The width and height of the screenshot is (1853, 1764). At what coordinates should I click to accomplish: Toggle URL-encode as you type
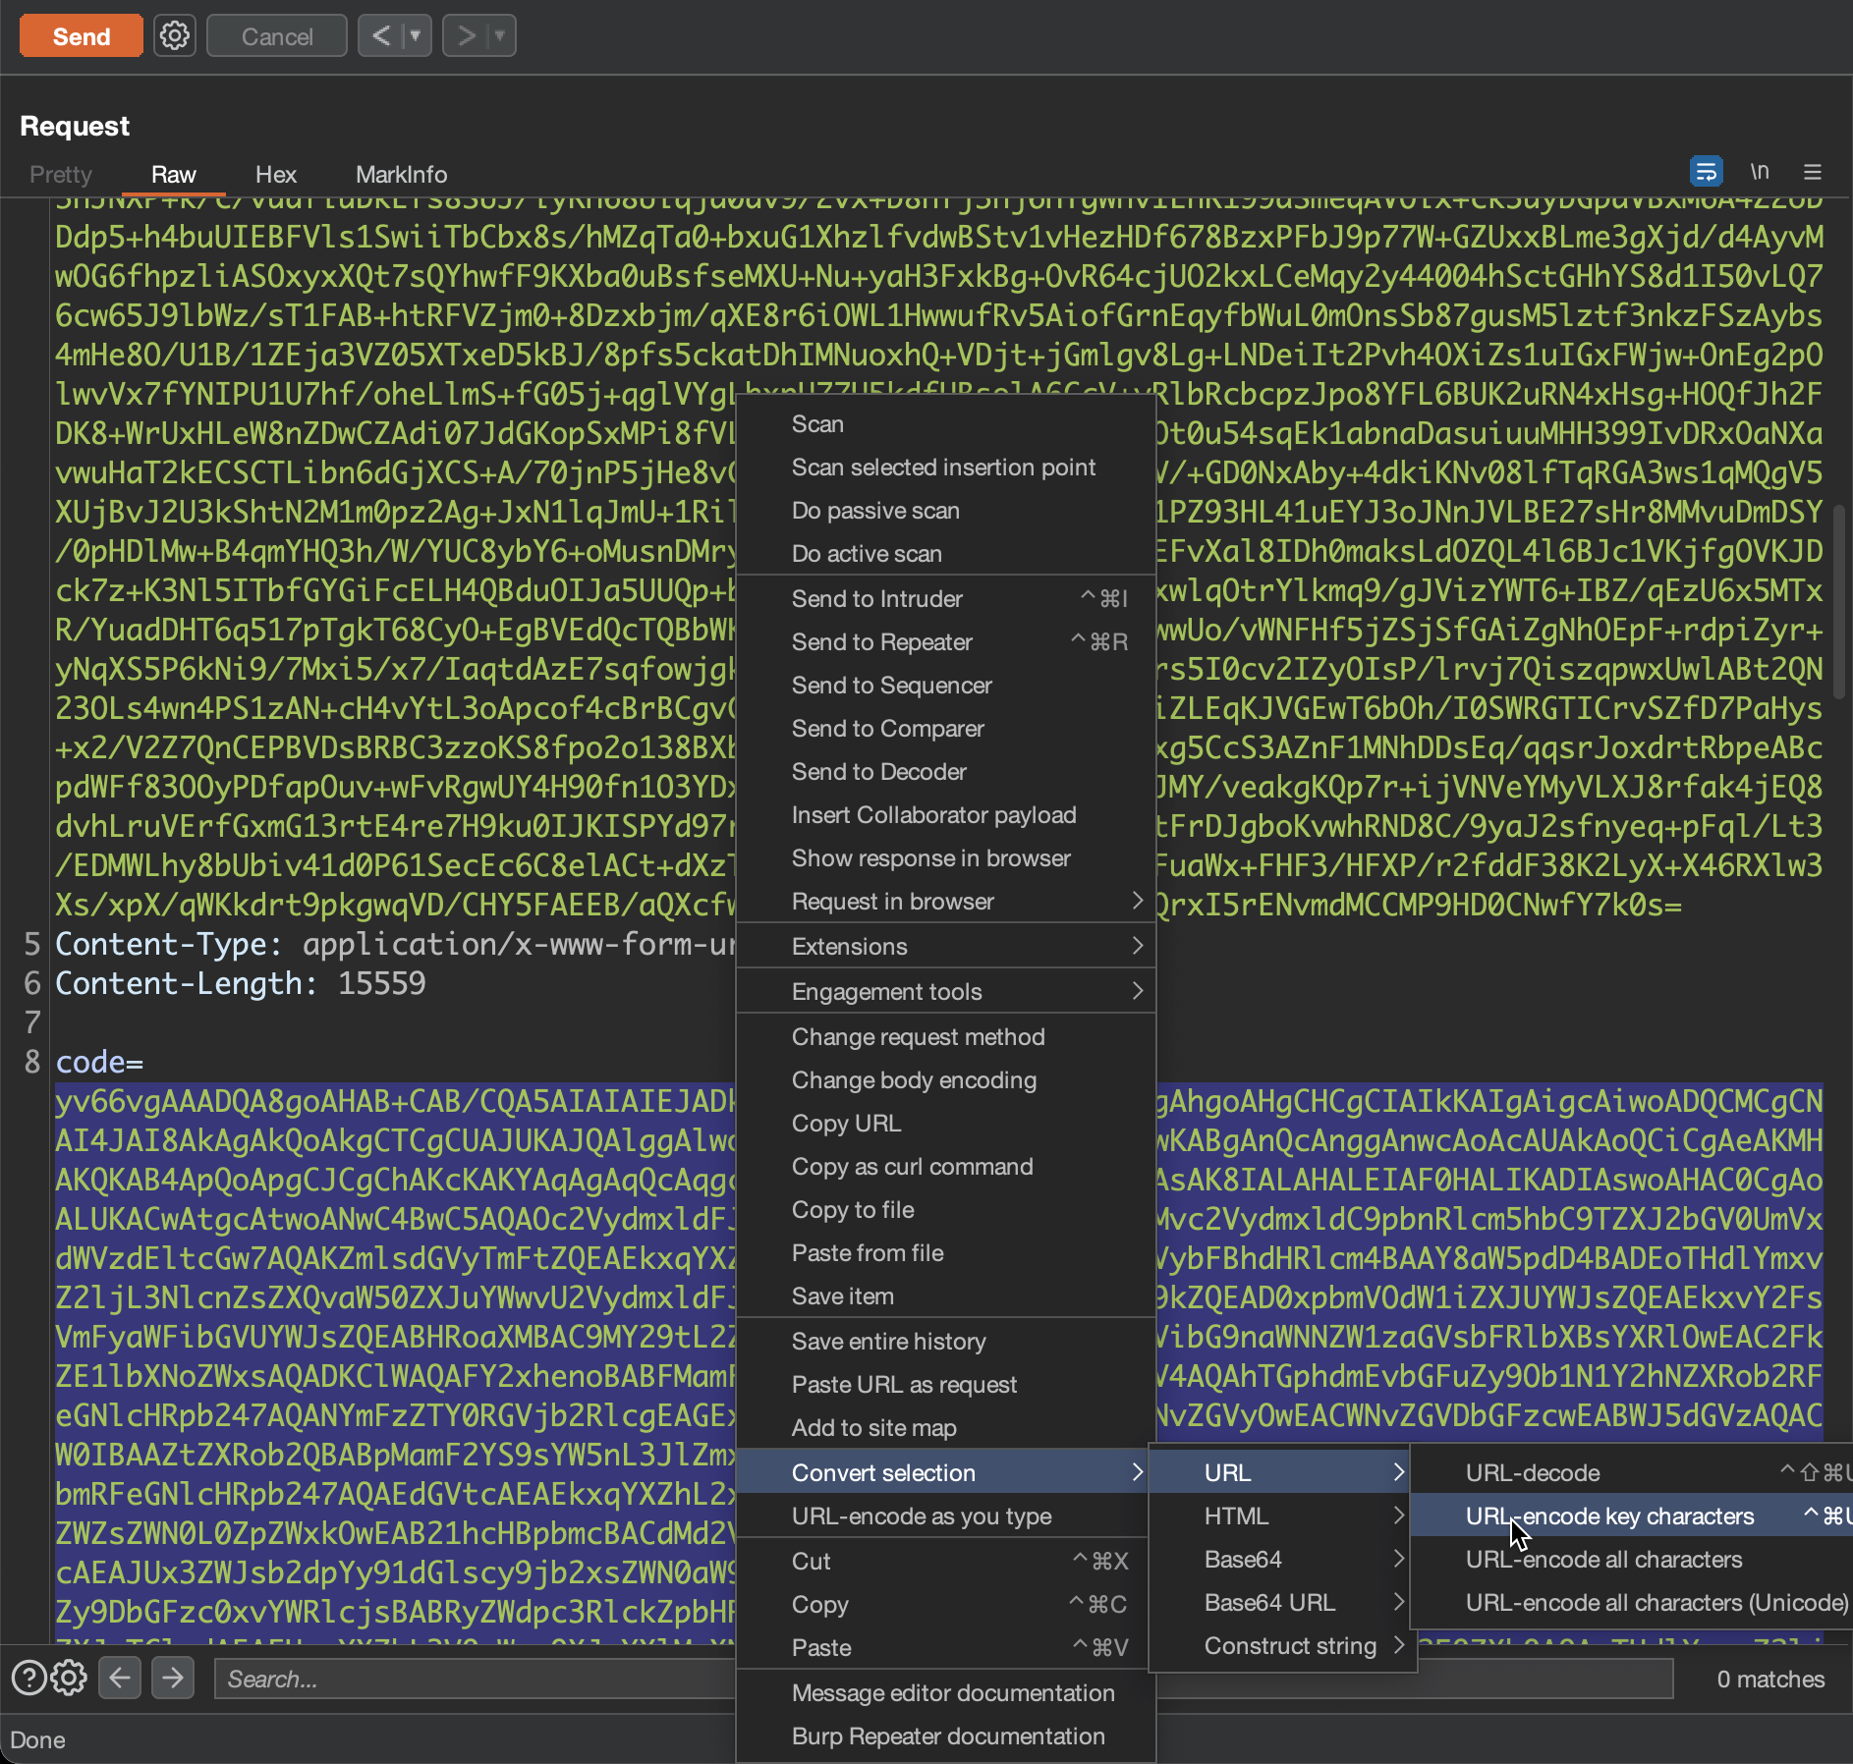pos(922,1516)
